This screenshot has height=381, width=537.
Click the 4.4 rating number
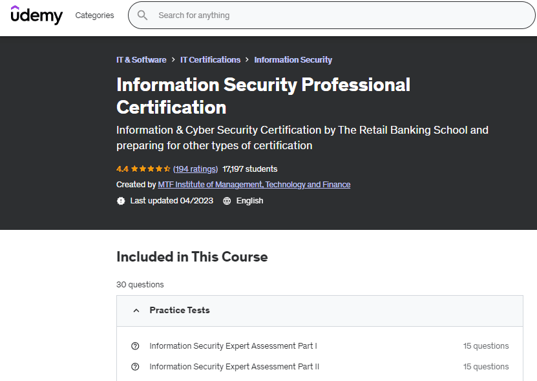pos(122,169)
